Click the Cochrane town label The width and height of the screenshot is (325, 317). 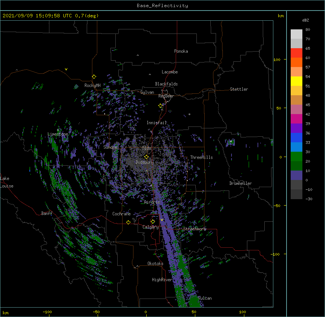tap(121, 214)
